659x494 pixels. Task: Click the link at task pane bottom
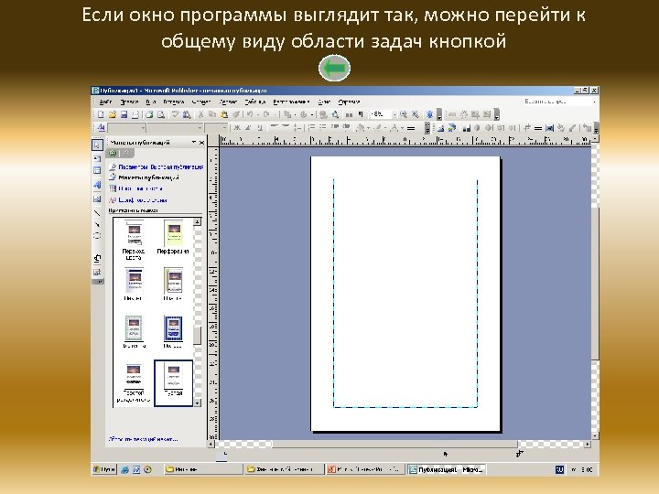tap(144, 439)
